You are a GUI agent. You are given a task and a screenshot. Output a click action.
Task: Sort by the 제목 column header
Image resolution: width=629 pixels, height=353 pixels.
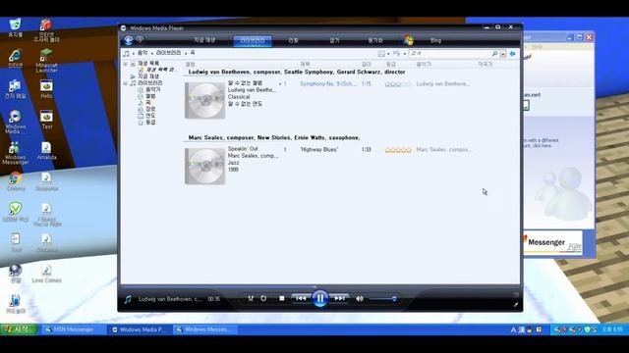click(305, 64)
